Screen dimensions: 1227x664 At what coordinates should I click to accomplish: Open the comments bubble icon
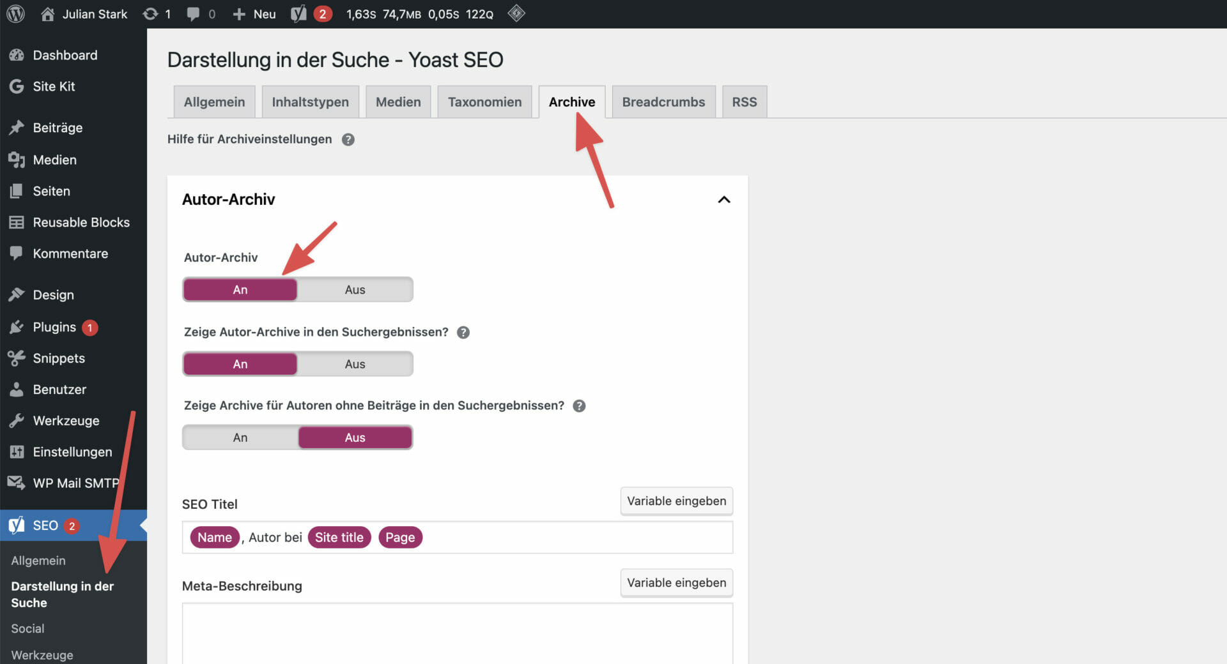click(193, 13)
